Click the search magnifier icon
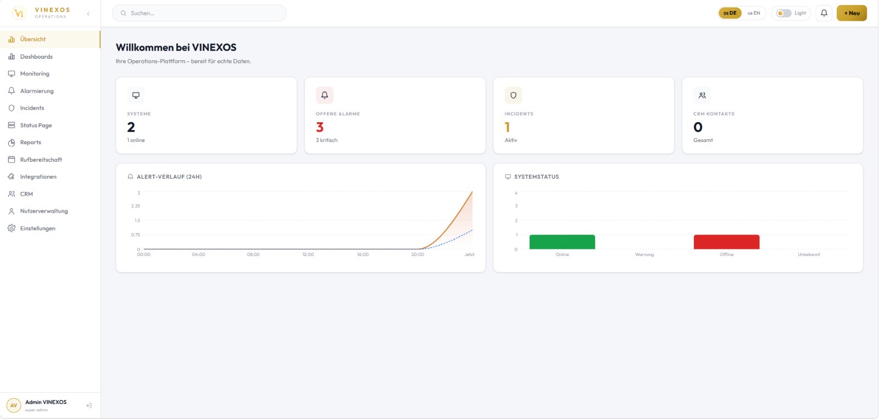This screenshot has width=879, height=420. 124,13
